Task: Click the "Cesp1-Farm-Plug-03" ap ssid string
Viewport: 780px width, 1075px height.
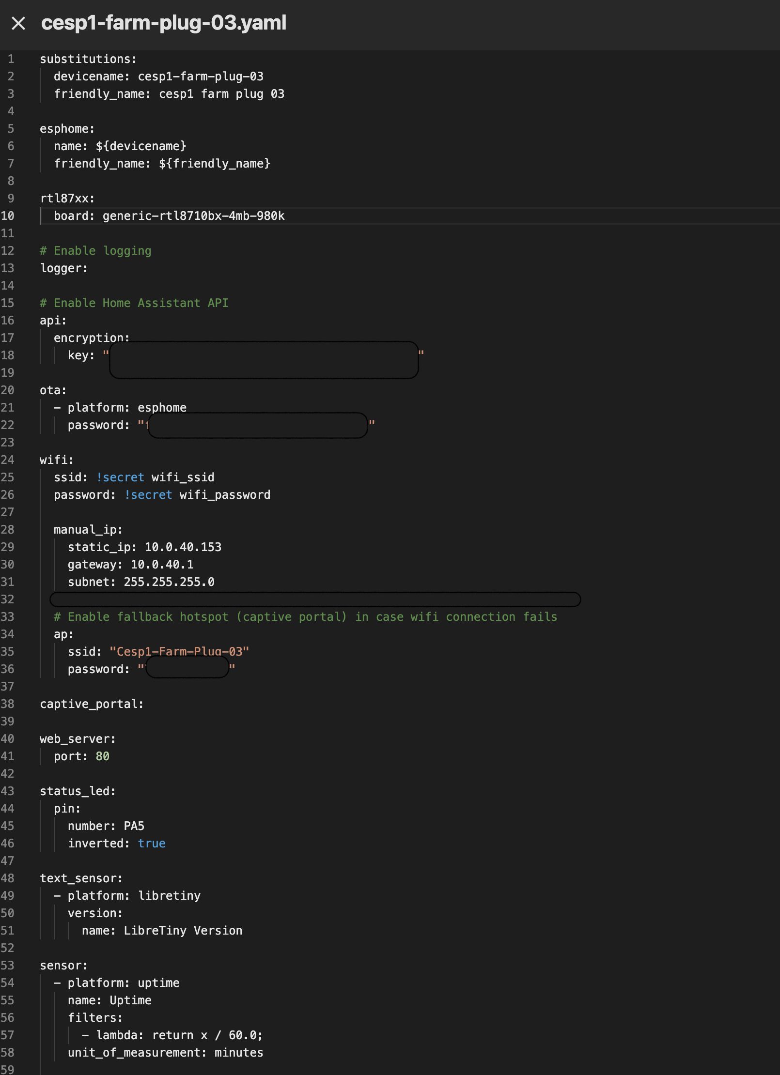Action: click(179, 652)
